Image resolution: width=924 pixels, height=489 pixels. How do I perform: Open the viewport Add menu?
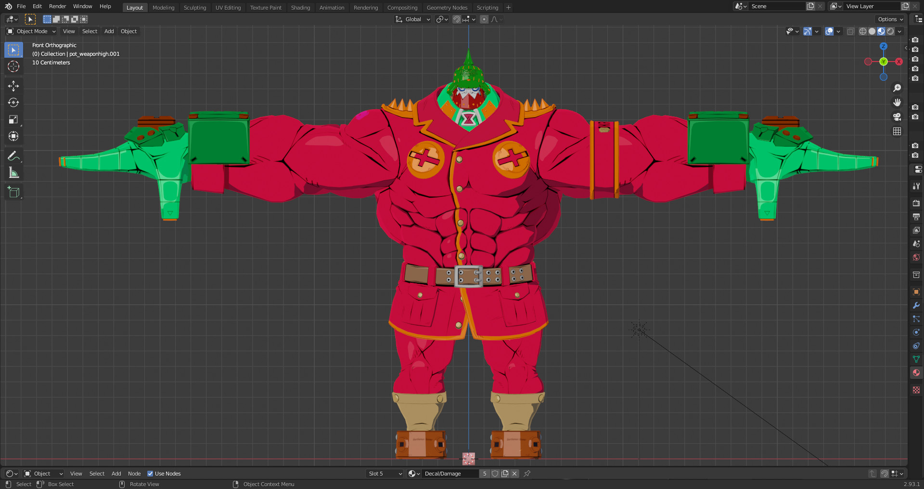click(x=109, y=31)
